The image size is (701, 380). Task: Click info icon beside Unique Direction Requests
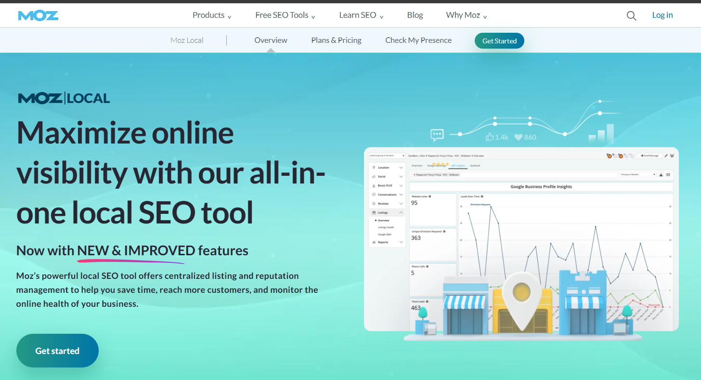pyautogui.click(x=444, y=232)
